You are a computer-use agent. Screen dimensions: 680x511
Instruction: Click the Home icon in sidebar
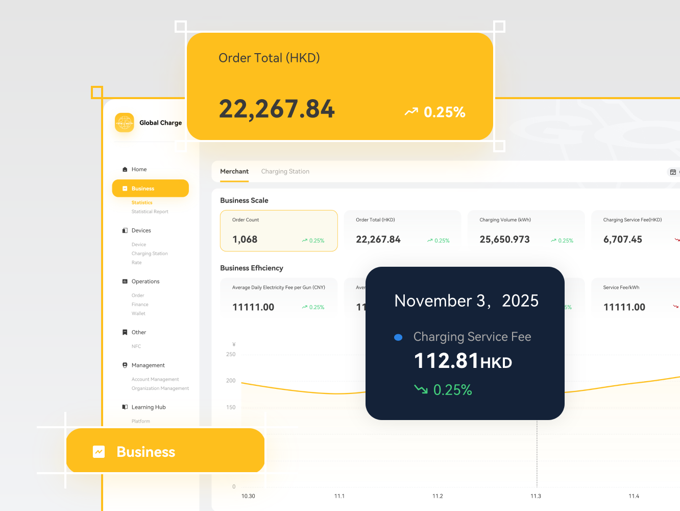125,170
